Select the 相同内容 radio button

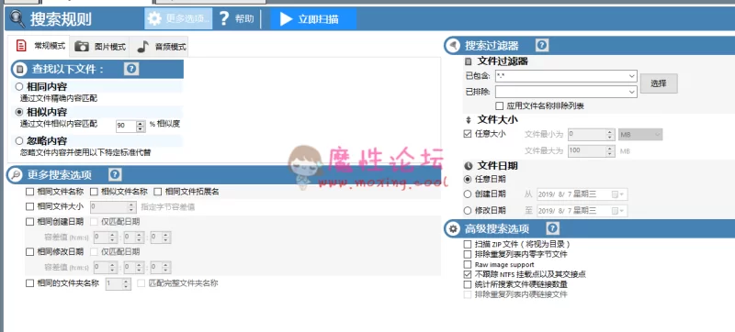tap(19, 86)
